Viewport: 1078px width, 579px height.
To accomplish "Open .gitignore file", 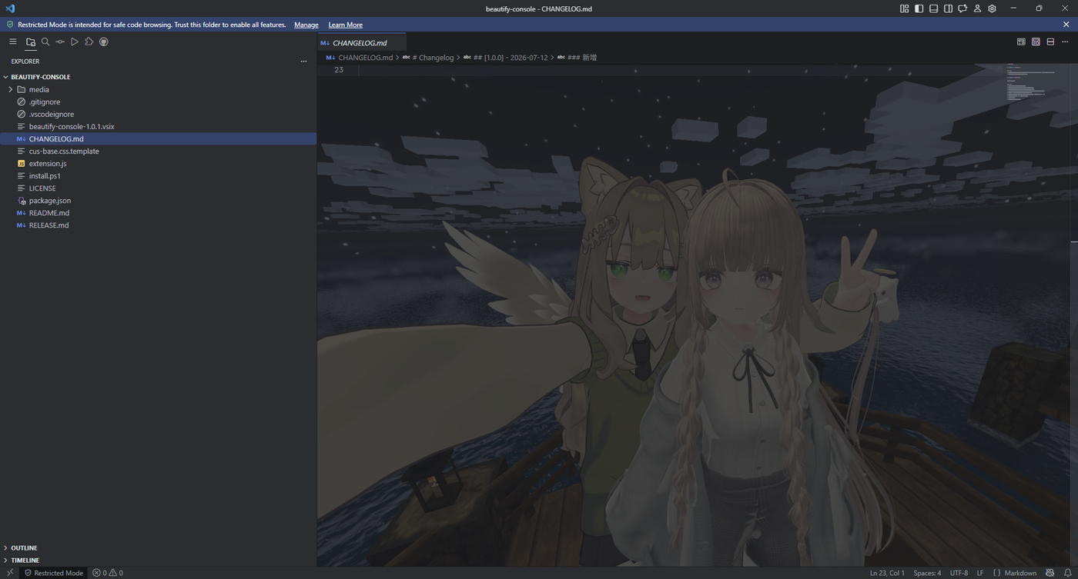I will click(x=158, y=101).
